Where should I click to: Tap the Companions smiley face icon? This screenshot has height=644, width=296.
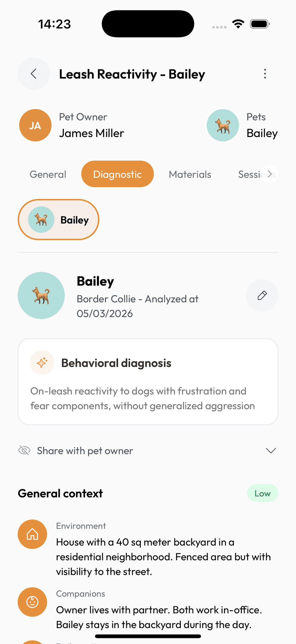[33, 602]
